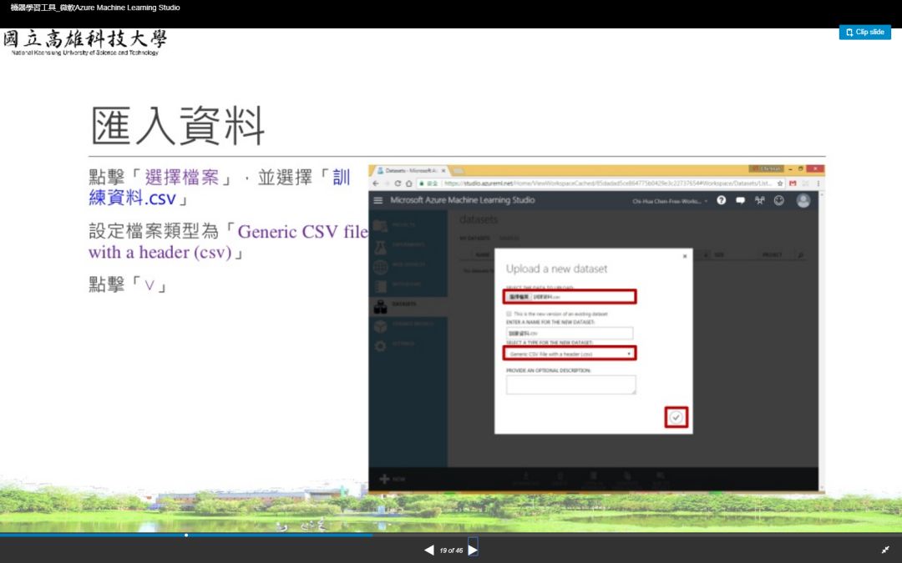Click the optional description text area
Screen dimensions: 902x563
570,385
